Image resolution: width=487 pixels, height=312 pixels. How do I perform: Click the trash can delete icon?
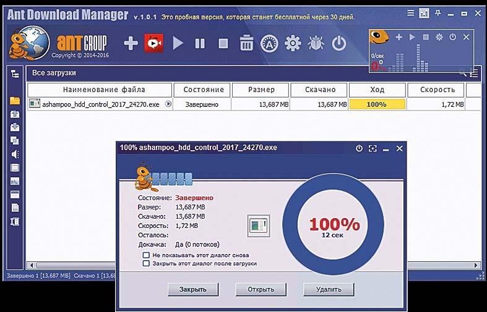click(x=246, y=43)
